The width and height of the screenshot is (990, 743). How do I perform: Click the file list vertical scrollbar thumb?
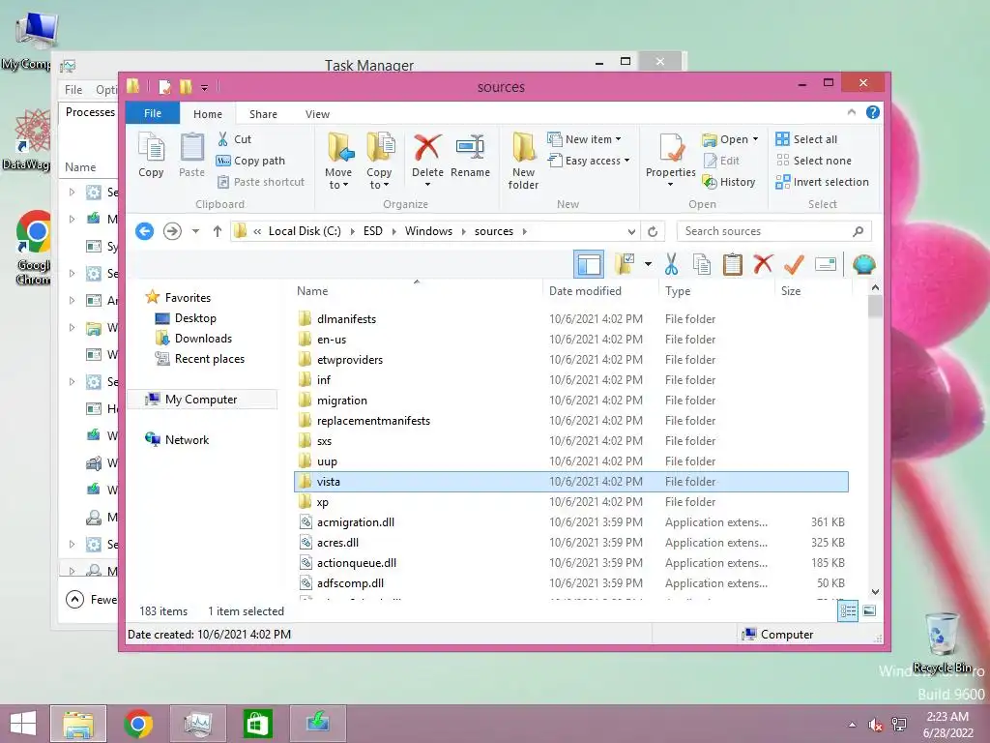(x=875, y=307)
